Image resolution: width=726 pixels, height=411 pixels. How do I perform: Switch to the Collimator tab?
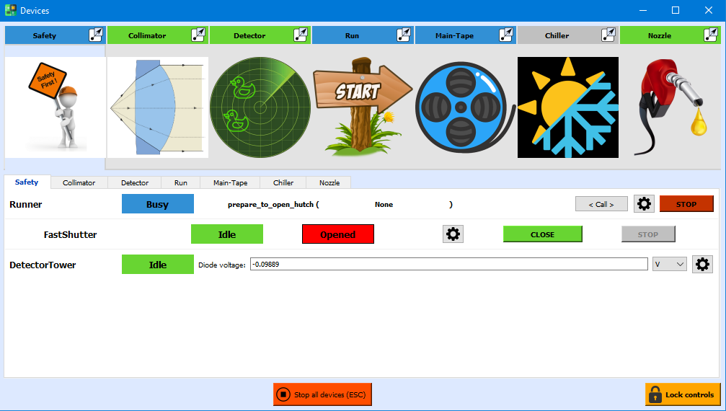coord(79,183)
